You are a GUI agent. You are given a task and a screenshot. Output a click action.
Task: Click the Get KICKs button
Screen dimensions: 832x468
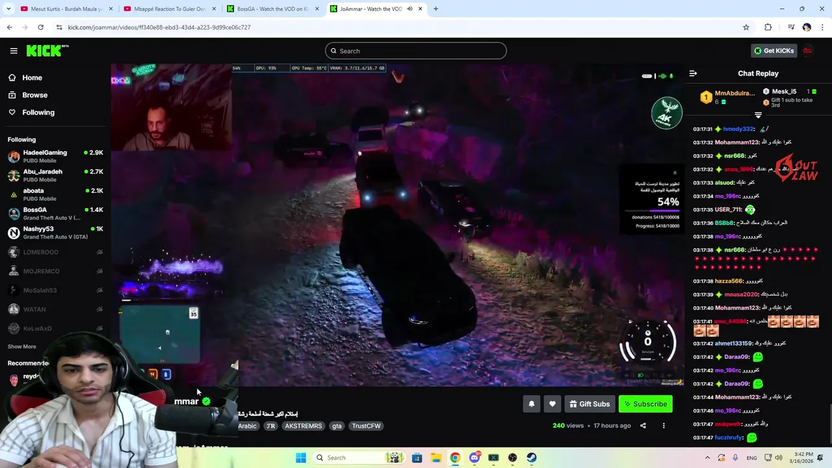773,51
